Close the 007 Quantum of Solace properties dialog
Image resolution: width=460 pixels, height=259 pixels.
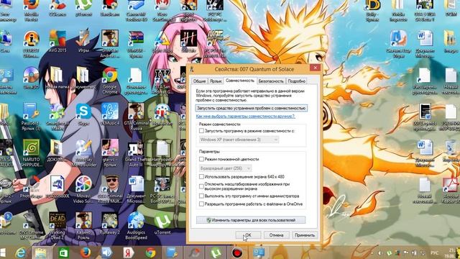pos(315,68)
